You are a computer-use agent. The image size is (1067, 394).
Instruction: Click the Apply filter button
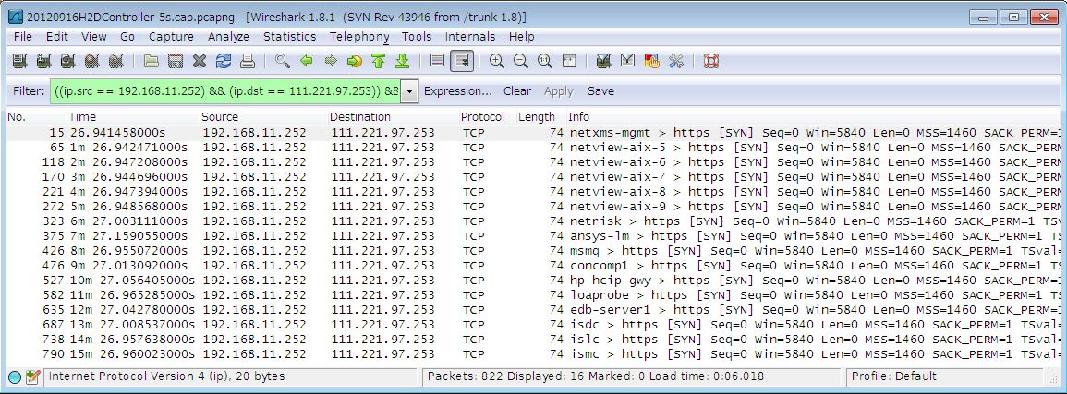tap(559, 91)
